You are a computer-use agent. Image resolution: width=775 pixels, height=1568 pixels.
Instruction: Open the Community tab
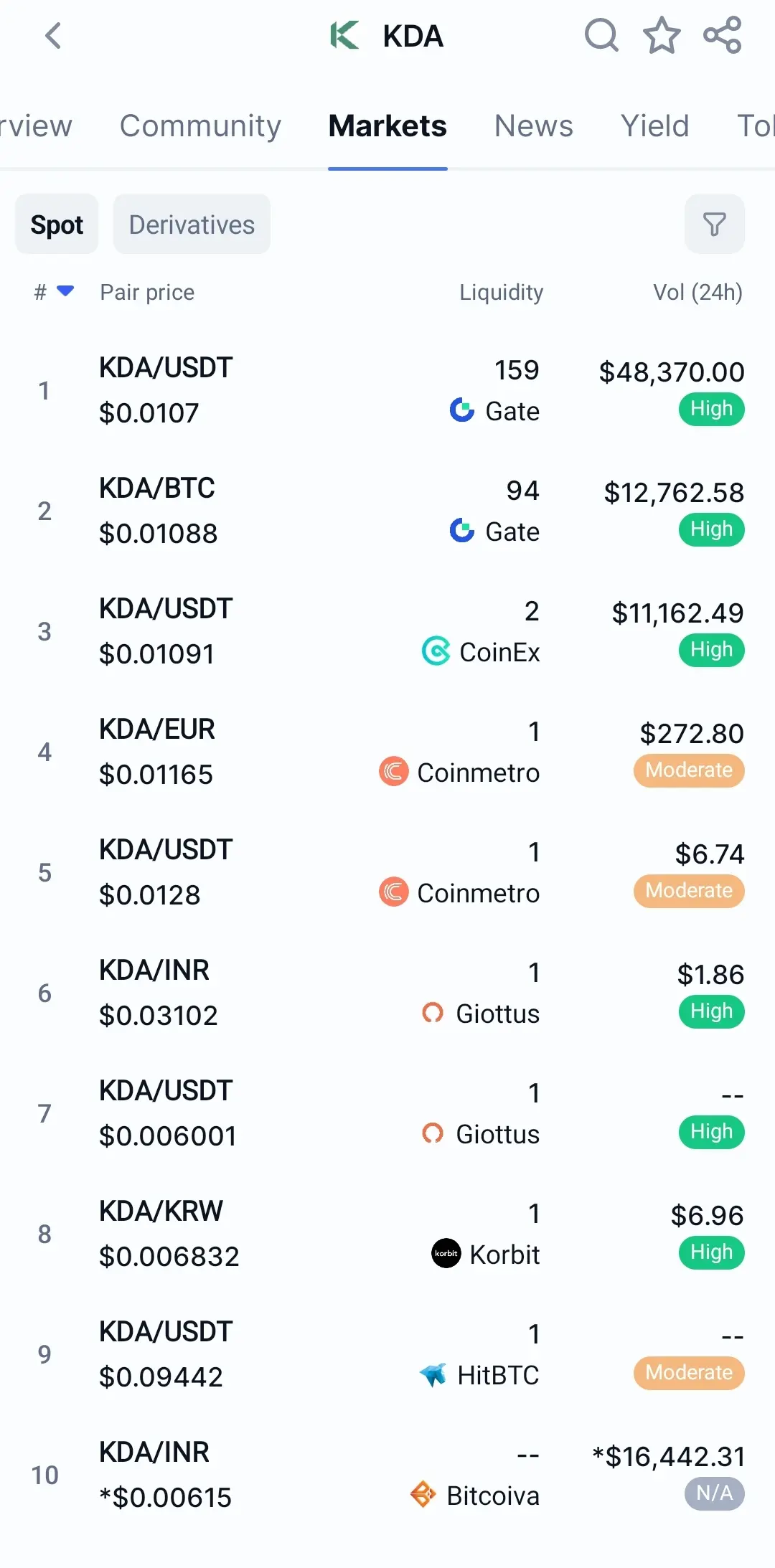tap(200, 126)
